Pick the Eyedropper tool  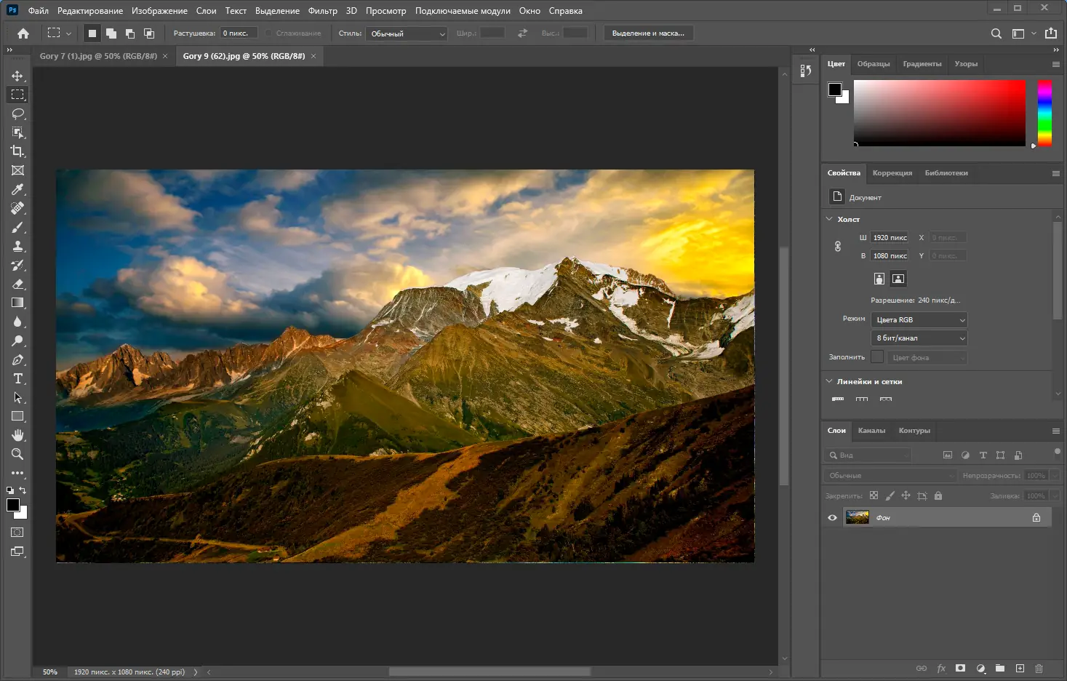[17, 189]
